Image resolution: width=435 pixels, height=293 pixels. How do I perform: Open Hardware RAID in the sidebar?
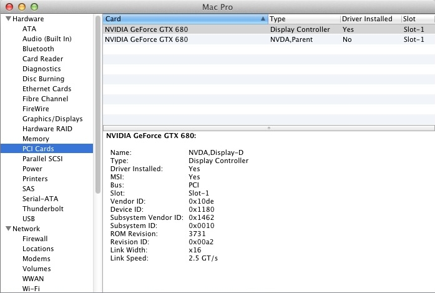pos(47,129)
